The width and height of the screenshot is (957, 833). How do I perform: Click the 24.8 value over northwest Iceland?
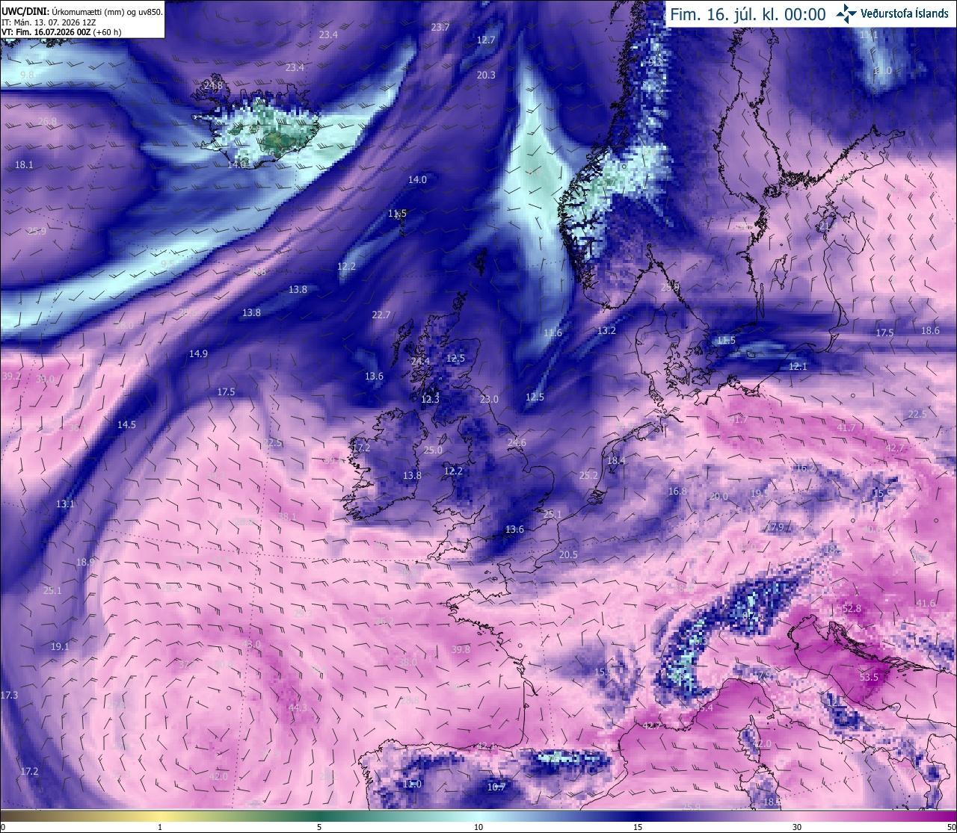(213, 86)
